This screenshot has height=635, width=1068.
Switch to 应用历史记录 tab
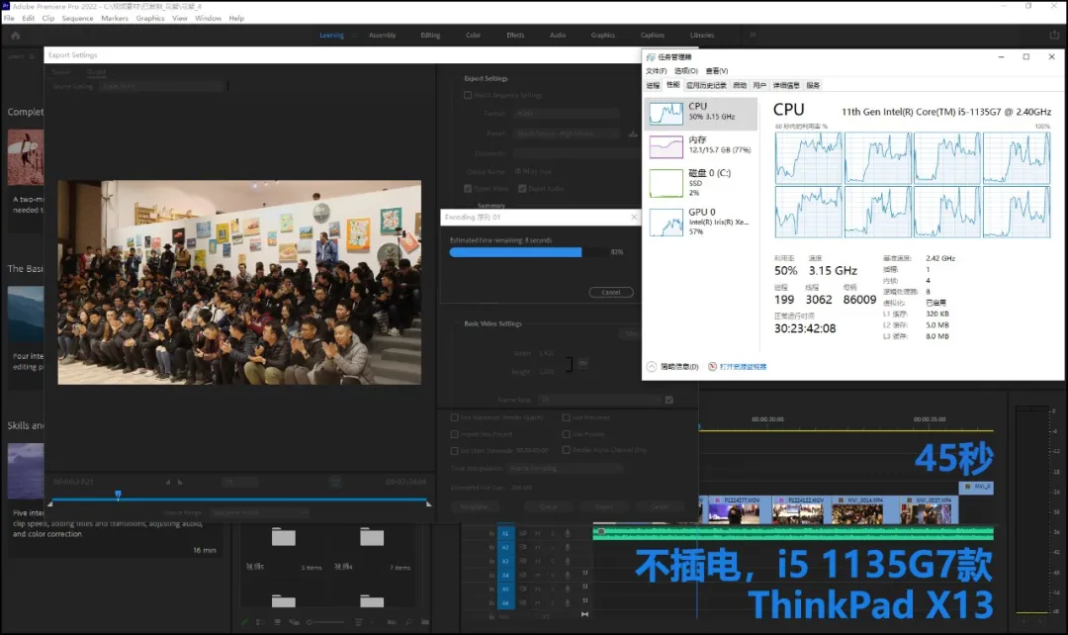(x=706, y=85)
